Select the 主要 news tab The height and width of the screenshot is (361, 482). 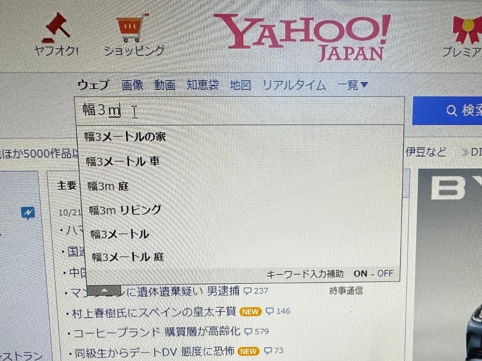coord(67,186)
